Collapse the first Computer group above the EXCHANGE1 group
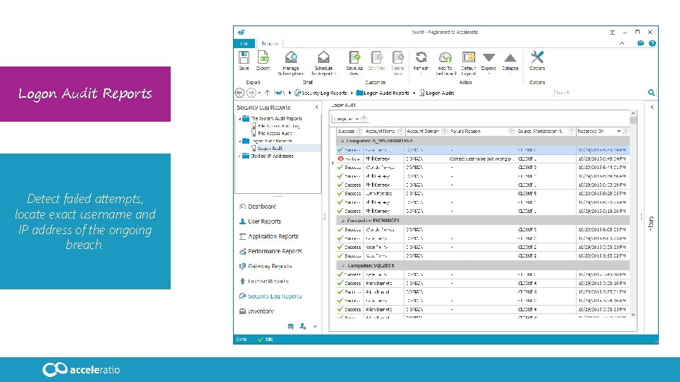Screen dimensions: 680x382 coord(342,141)
